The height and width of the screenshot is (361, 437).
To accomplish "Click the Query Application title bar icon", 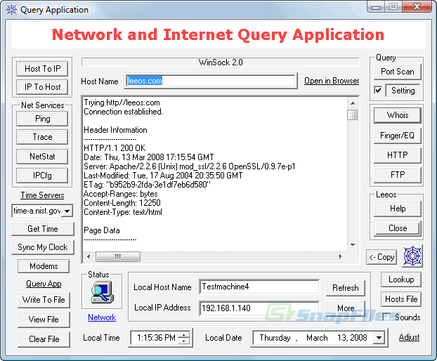I will pos(11,10).
